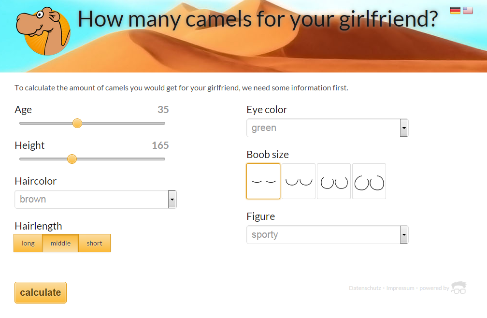This screenshot has width=487, height=318.
Task: Switch language via German flag icon
Action: [x=455, y=11]
